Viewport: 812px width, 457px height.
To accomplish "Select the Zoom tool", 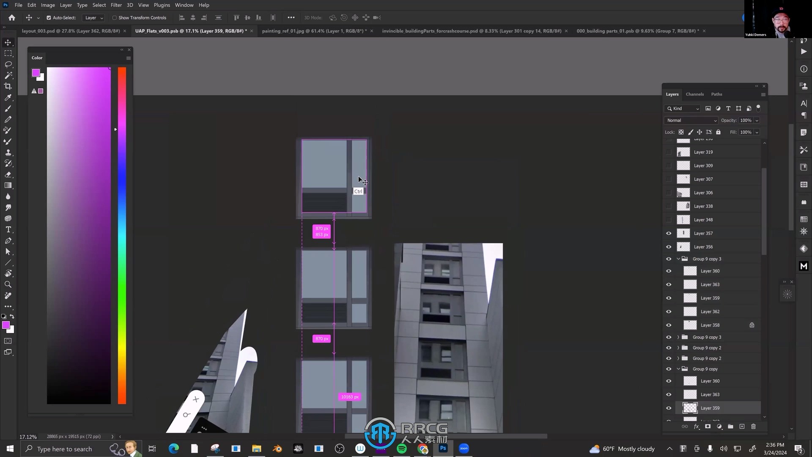I will point(8,285).
